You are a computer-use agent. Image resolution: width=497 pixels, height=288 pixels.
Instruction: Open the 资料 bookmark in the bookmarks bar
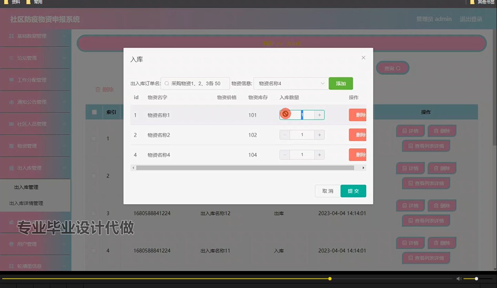pyautogui.click(x=12, y=2)
